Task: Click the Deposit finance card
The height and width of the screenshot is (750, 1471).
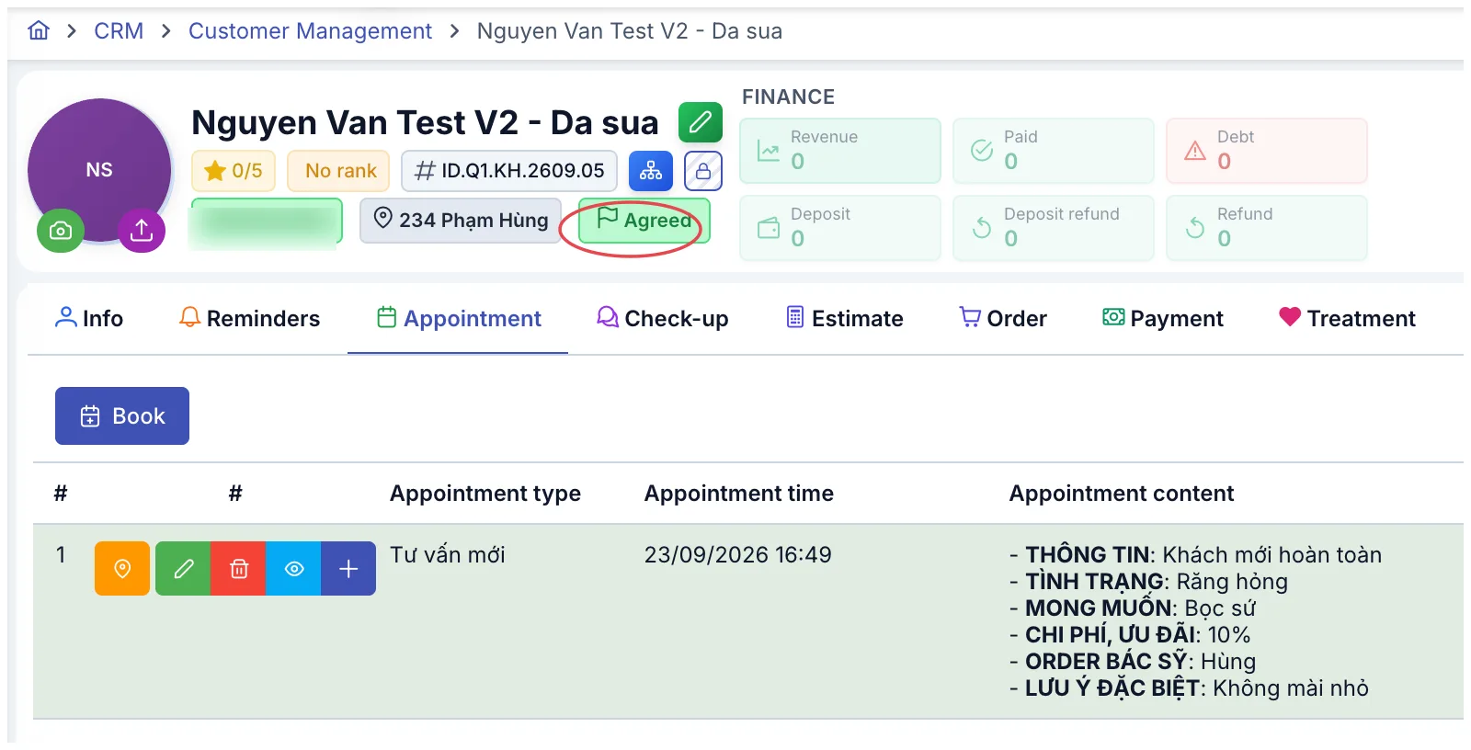Action: pos(840,228)
